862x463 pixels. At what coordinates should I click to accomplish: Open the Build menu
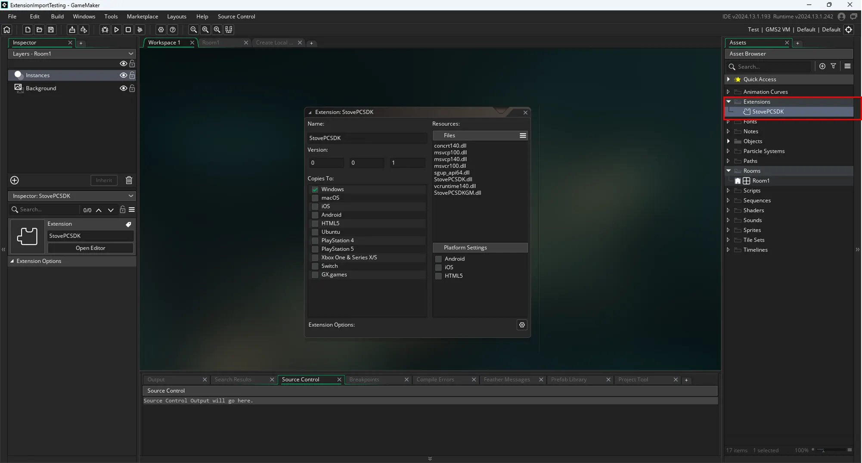pyautogui.click(x=57, y=16)
